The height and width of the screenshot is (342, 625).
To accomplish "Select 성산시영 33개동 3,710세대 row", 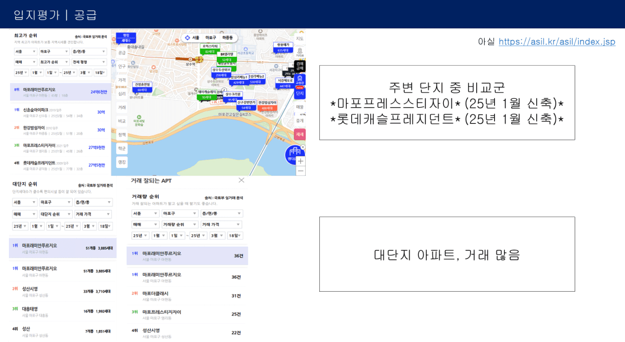I will coord(62,292).
